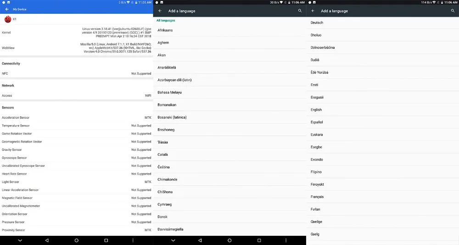Open search in middle Add a language screen

300,11
